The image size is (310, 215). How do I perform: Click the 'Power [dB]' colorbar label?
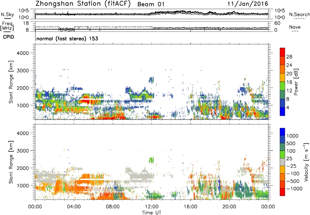296,82
